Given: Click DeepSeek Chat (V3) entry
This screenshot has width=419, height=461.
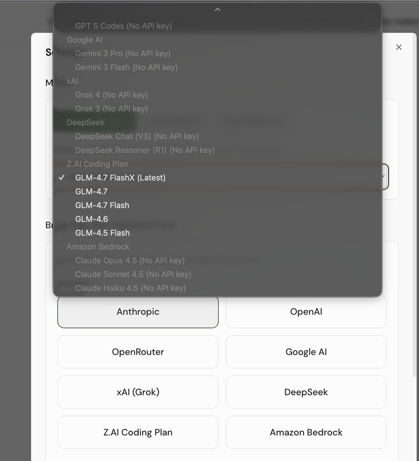Looking at the screenshot, I should tap(217, 136).
